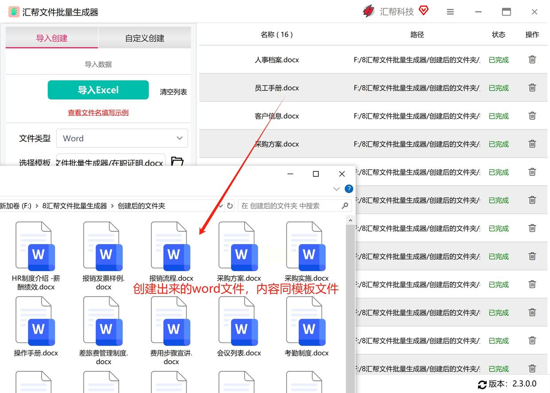Click the 版本: 2.3.0.0 version text
This screenshot has width=550, height=393.
[x=512, y=384]
